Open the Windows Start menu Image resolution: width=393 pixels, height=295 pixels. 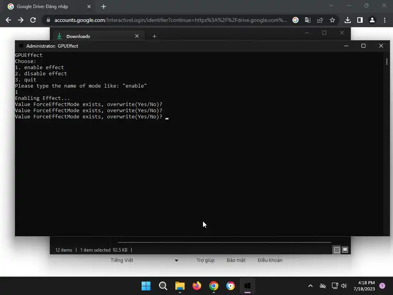146,286
